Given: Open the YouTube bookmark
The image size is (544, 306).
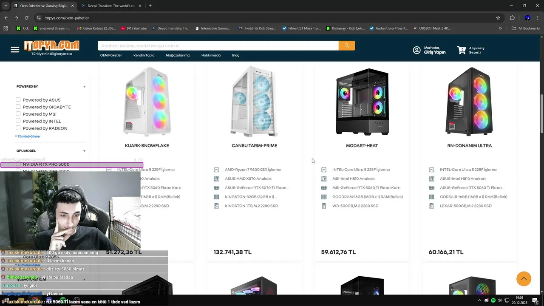Looking at the screenshot, I should (134, 28).
